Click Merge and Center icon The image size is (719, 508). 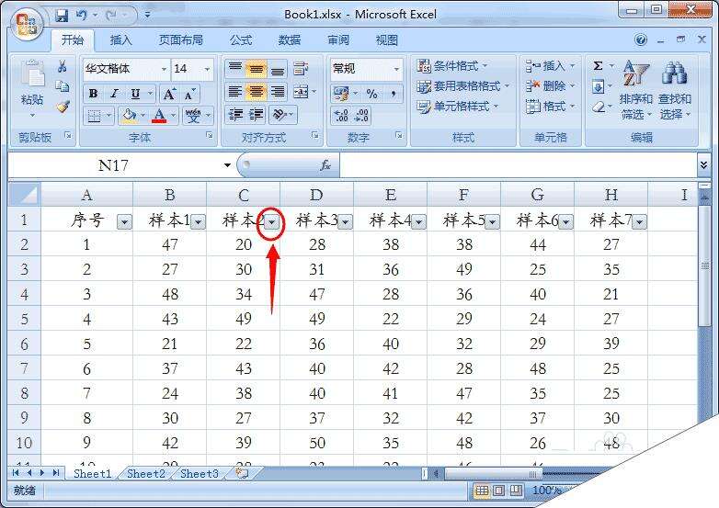click(301, 92)
